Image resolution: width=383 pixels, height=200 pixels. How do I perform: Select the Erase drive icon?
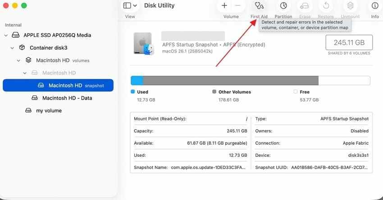point(305,5)
